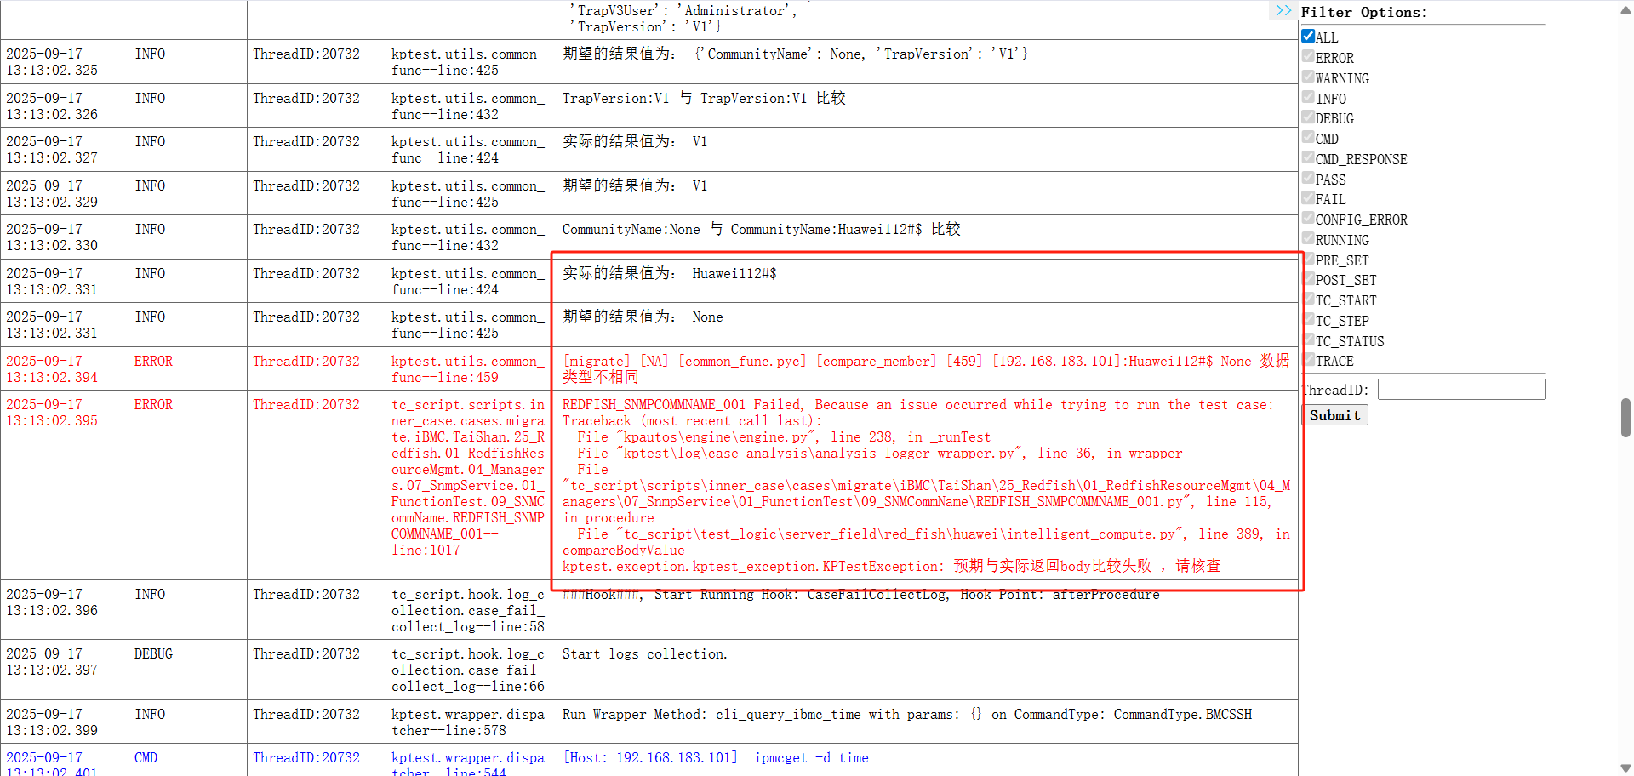
Task: Toggle the ERROR filter checkbox
Action: click(x=1308, y=57)
